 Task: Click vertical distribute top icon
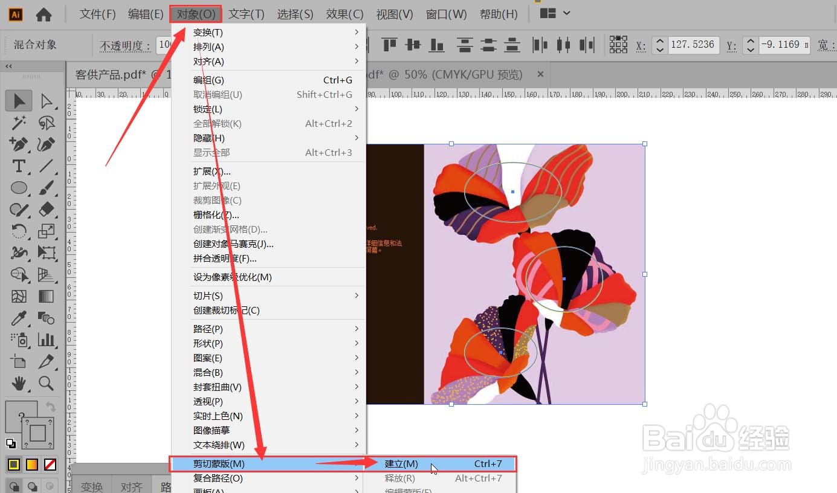coord(465,44)
